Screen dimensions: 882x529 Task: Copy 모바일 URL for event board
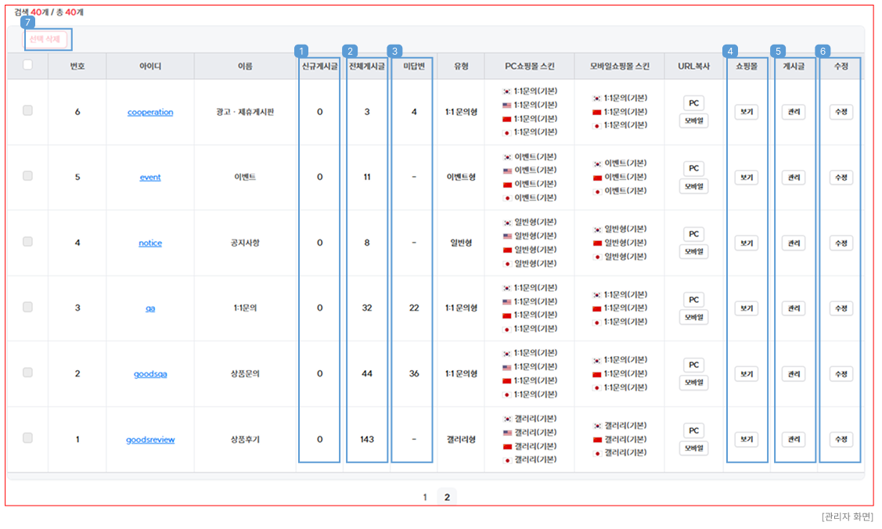click(693, 186)
